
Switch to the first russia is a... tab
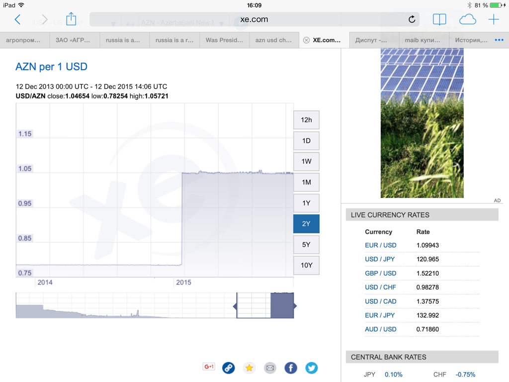[125, 40]
